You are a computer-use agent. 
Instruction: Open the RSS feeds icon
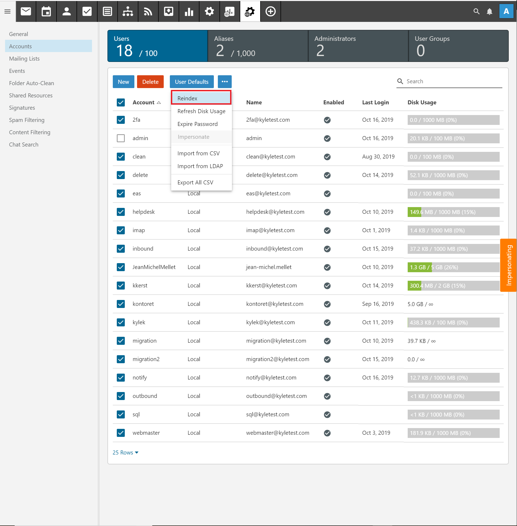(148, 11)
